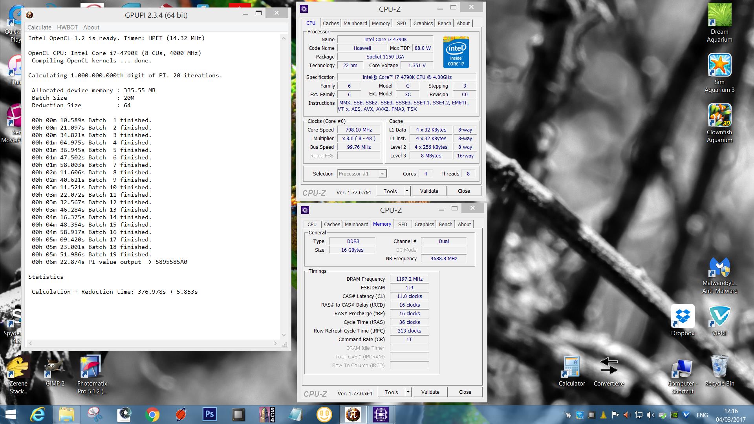The width and height of the screenshot is (754, 424).
Task: Open the Dropbox desktop icon
Action: tap(683, 320)
